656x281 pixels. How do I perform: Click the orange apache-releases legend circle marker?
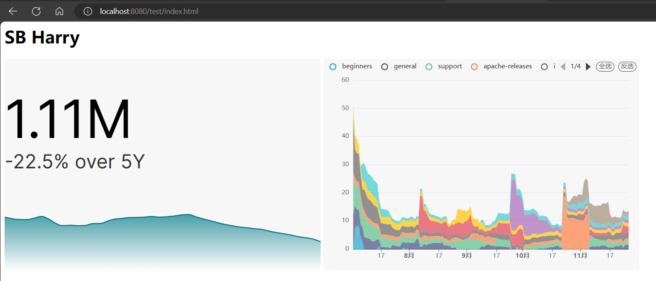(474, 67)
